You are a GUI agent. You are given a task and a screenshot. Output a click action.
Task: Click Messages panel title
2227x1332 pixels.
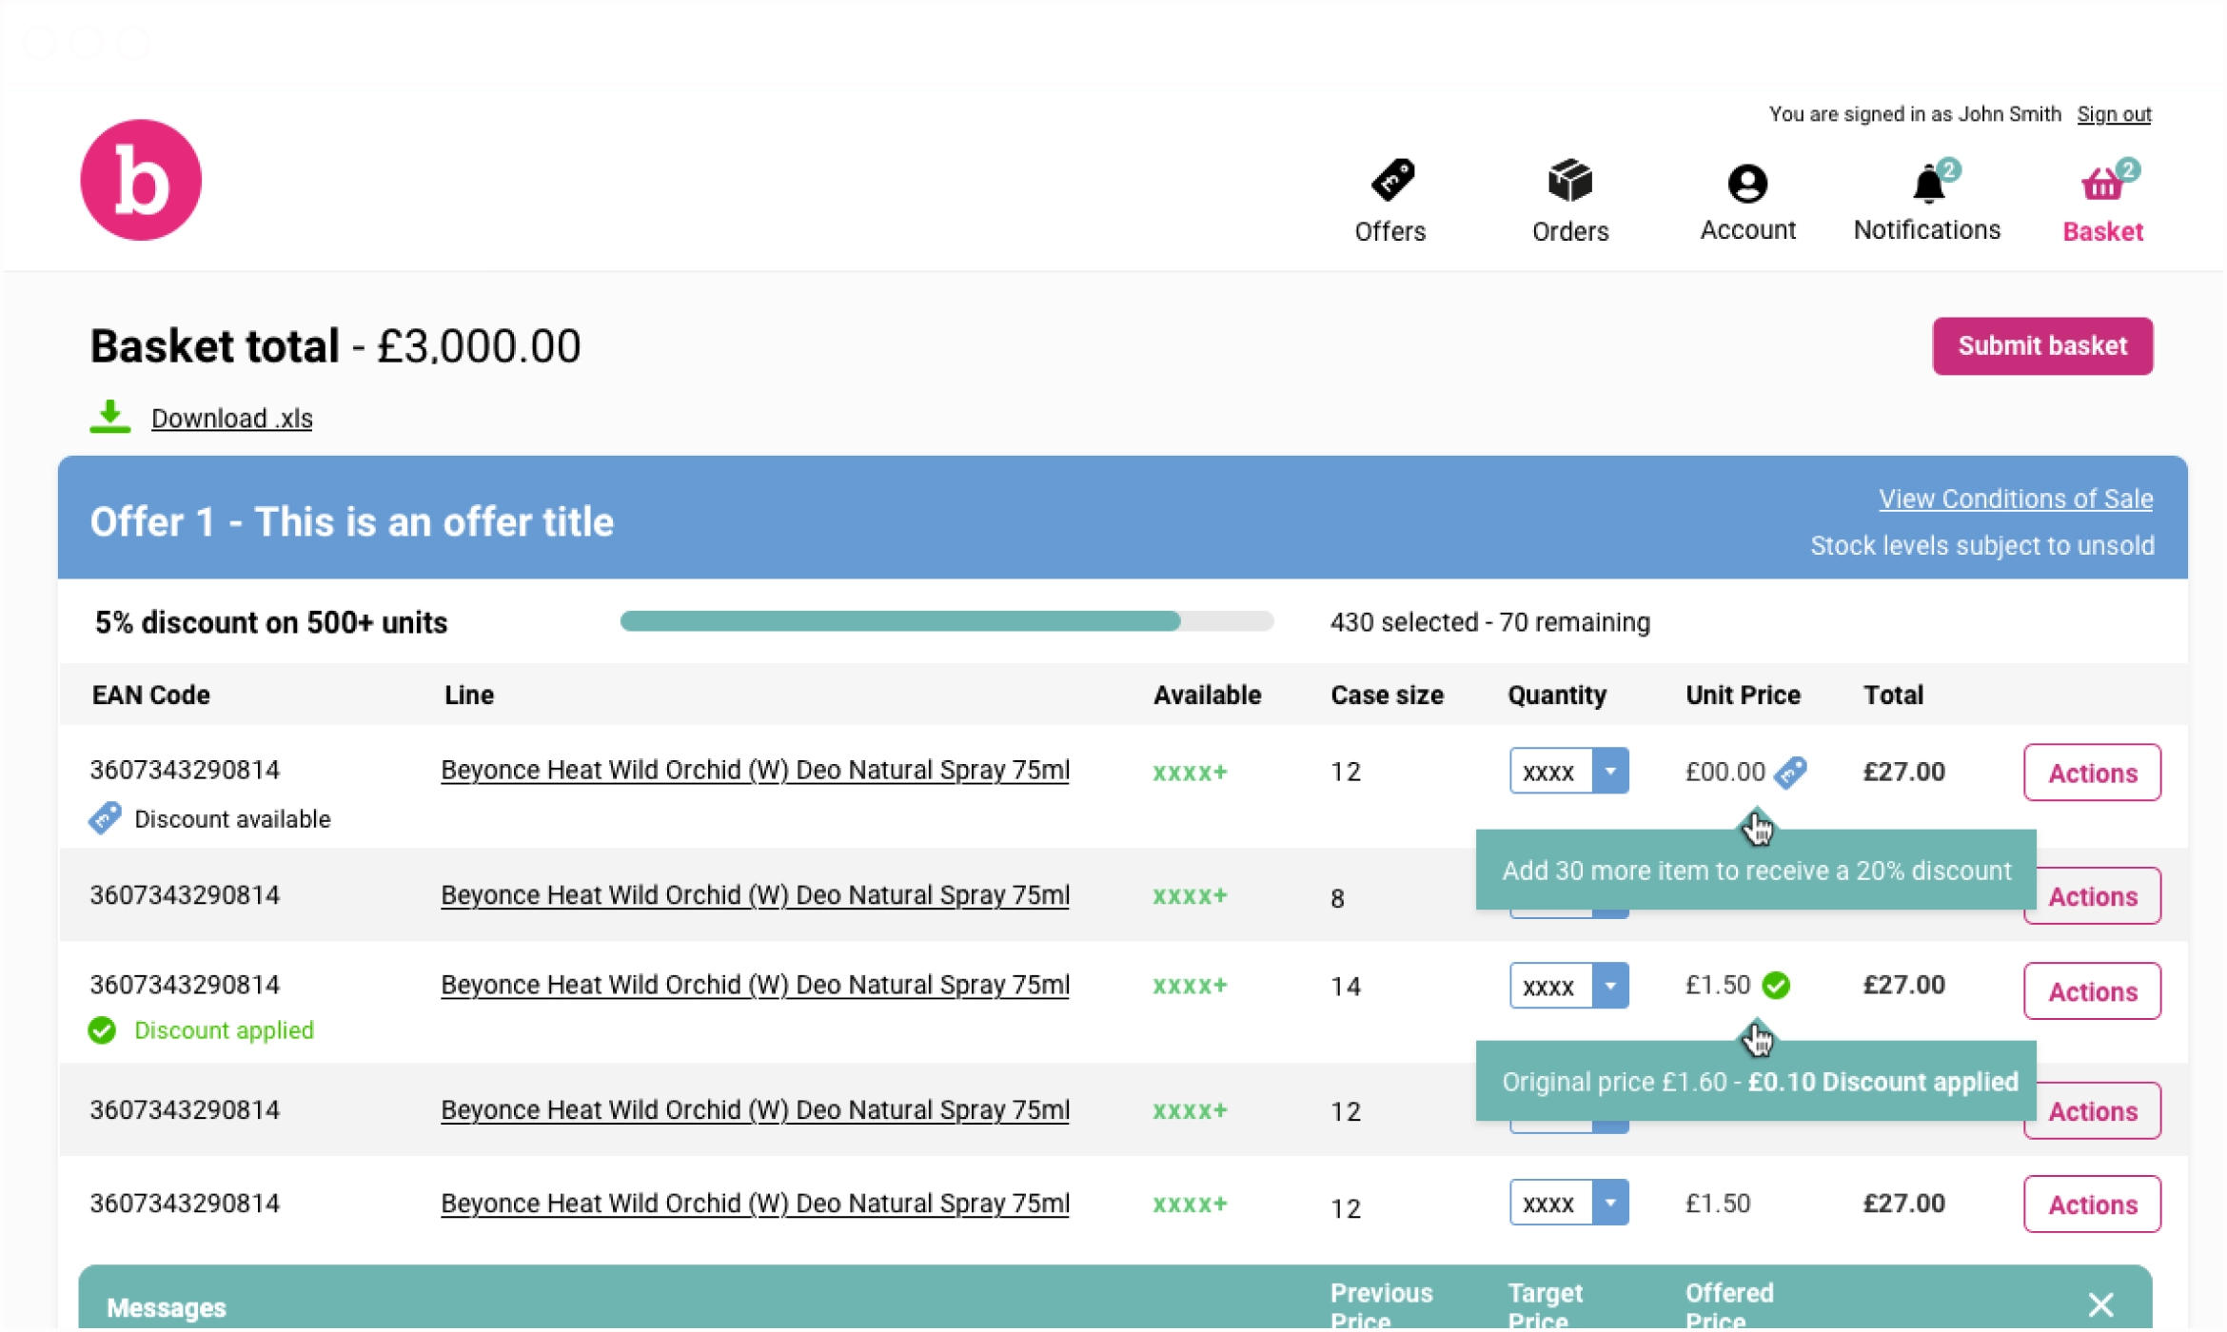tap(167, 1309)
